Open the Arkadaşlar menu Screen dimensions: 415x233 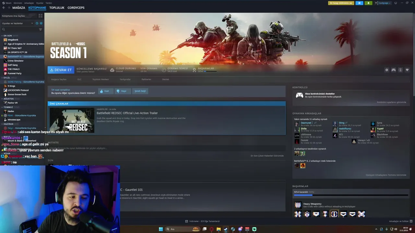point(29,3)
